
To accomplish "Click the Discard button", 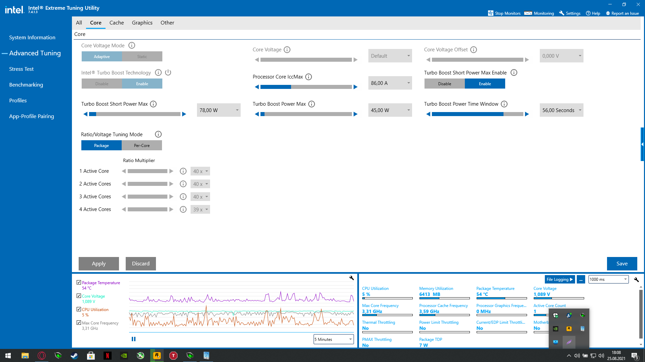I will click(141, 264).
